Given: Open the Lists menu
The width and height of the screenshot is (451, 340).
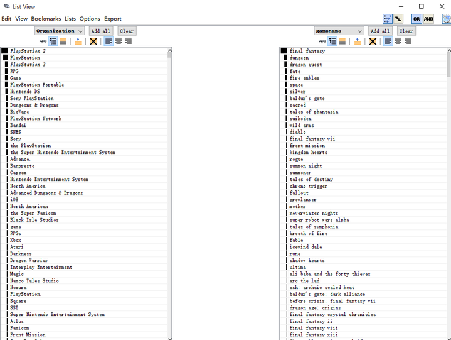Looking at the screenshot, I should pos(70,19).
